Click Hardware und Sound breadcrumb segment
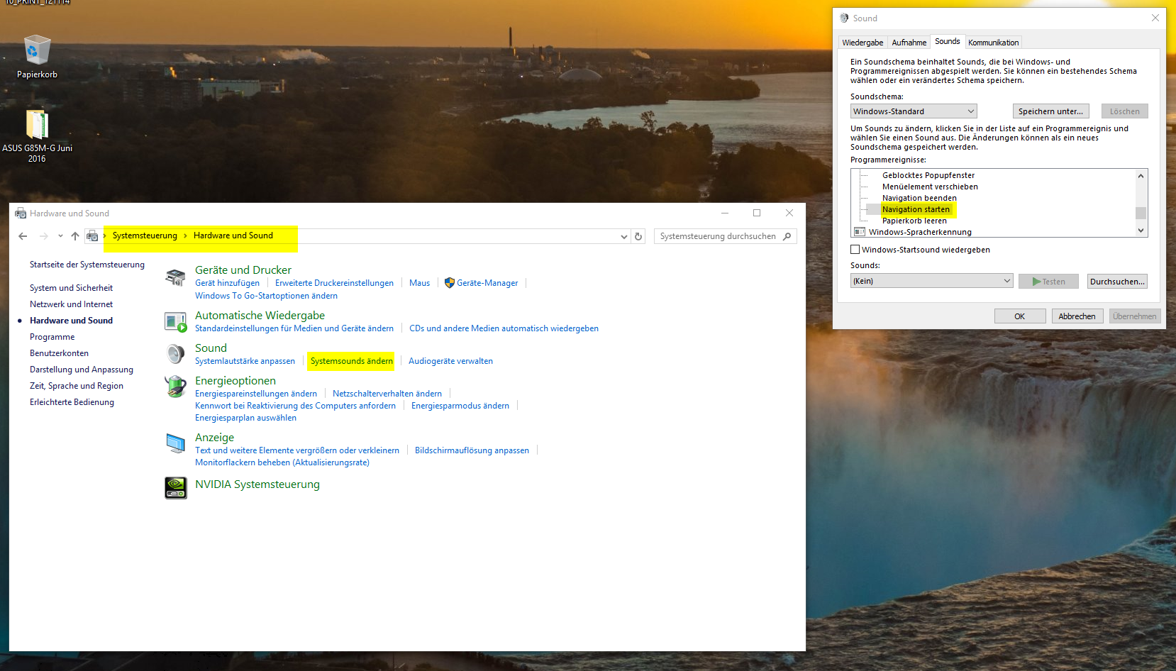Viewport: 1176px width, 671px height. [x=233, y=235]
